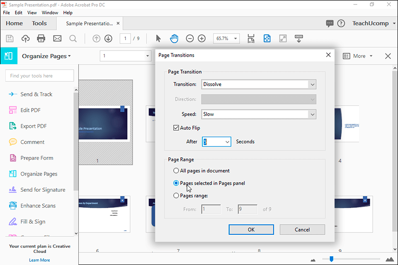
Task: Click Cancel in Page Transitions dialog
Action: tap(302, 229)
